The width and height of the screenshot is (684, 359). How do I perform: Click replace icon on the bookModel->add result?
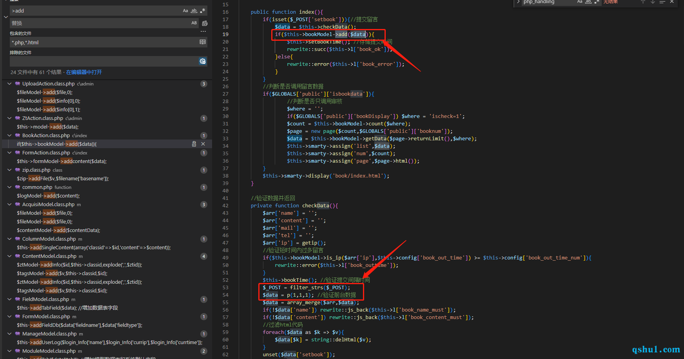(x=194, y=144)
